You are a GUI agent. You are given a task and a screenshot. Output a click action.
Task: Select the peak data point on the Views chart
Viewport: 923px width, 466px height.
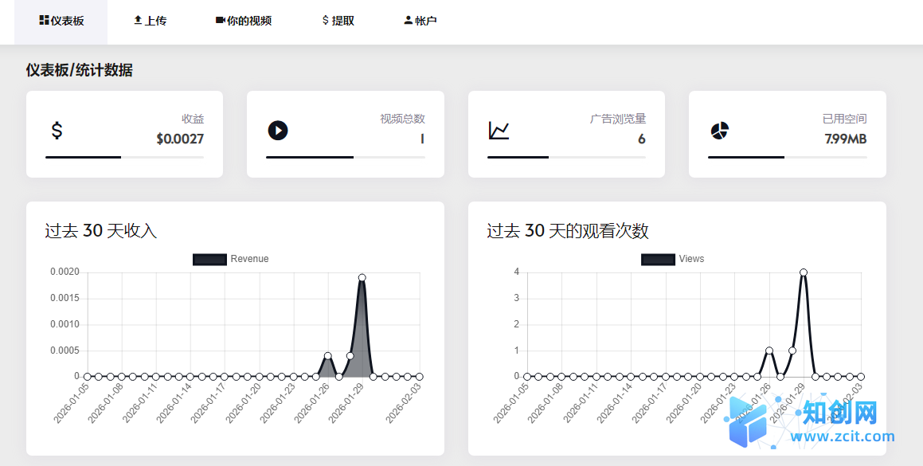point(804,272)
